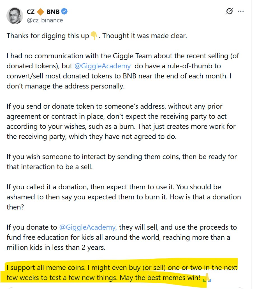
Task: Click the praying hands emoji
Action: tap(207, 278)
